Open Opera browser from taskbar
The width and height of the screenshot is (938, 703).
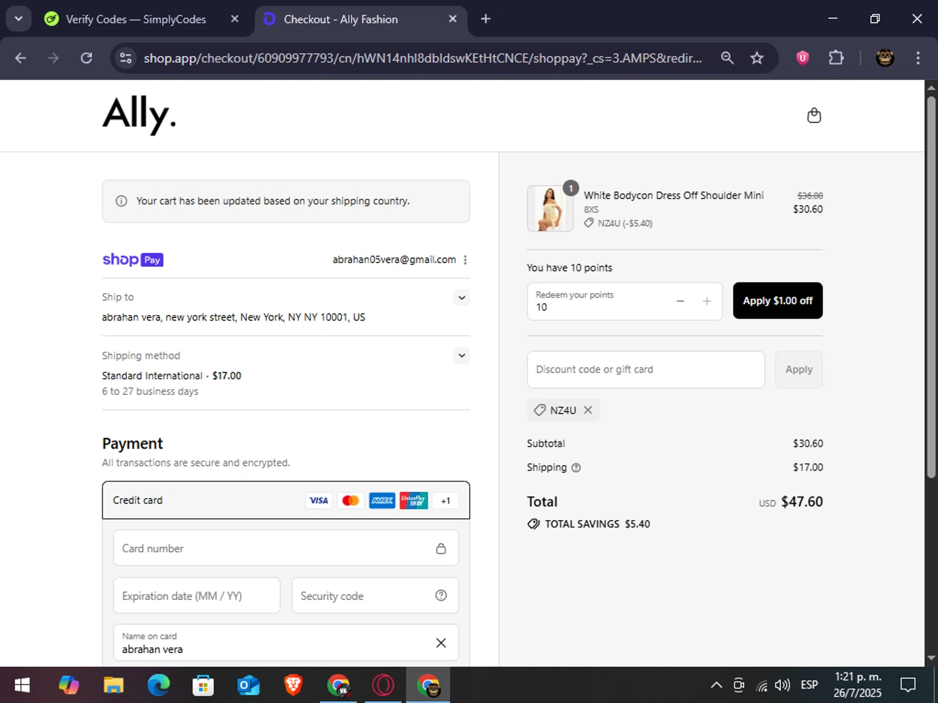tap(383, 686)
